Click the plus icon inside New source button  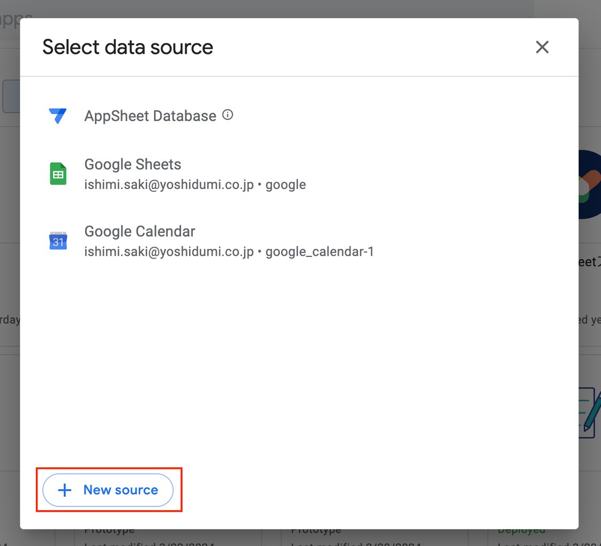click(64, 490)
